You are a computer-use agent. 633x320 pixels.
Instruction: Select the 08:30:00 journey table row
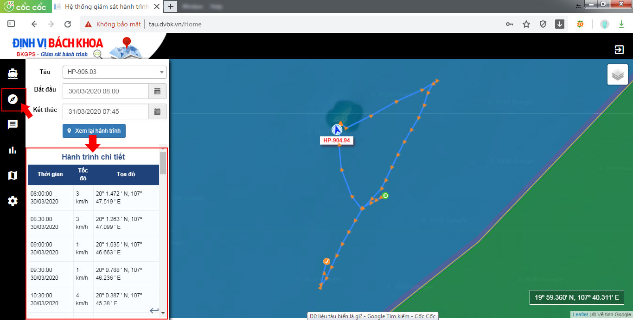[x=93, y=223]
